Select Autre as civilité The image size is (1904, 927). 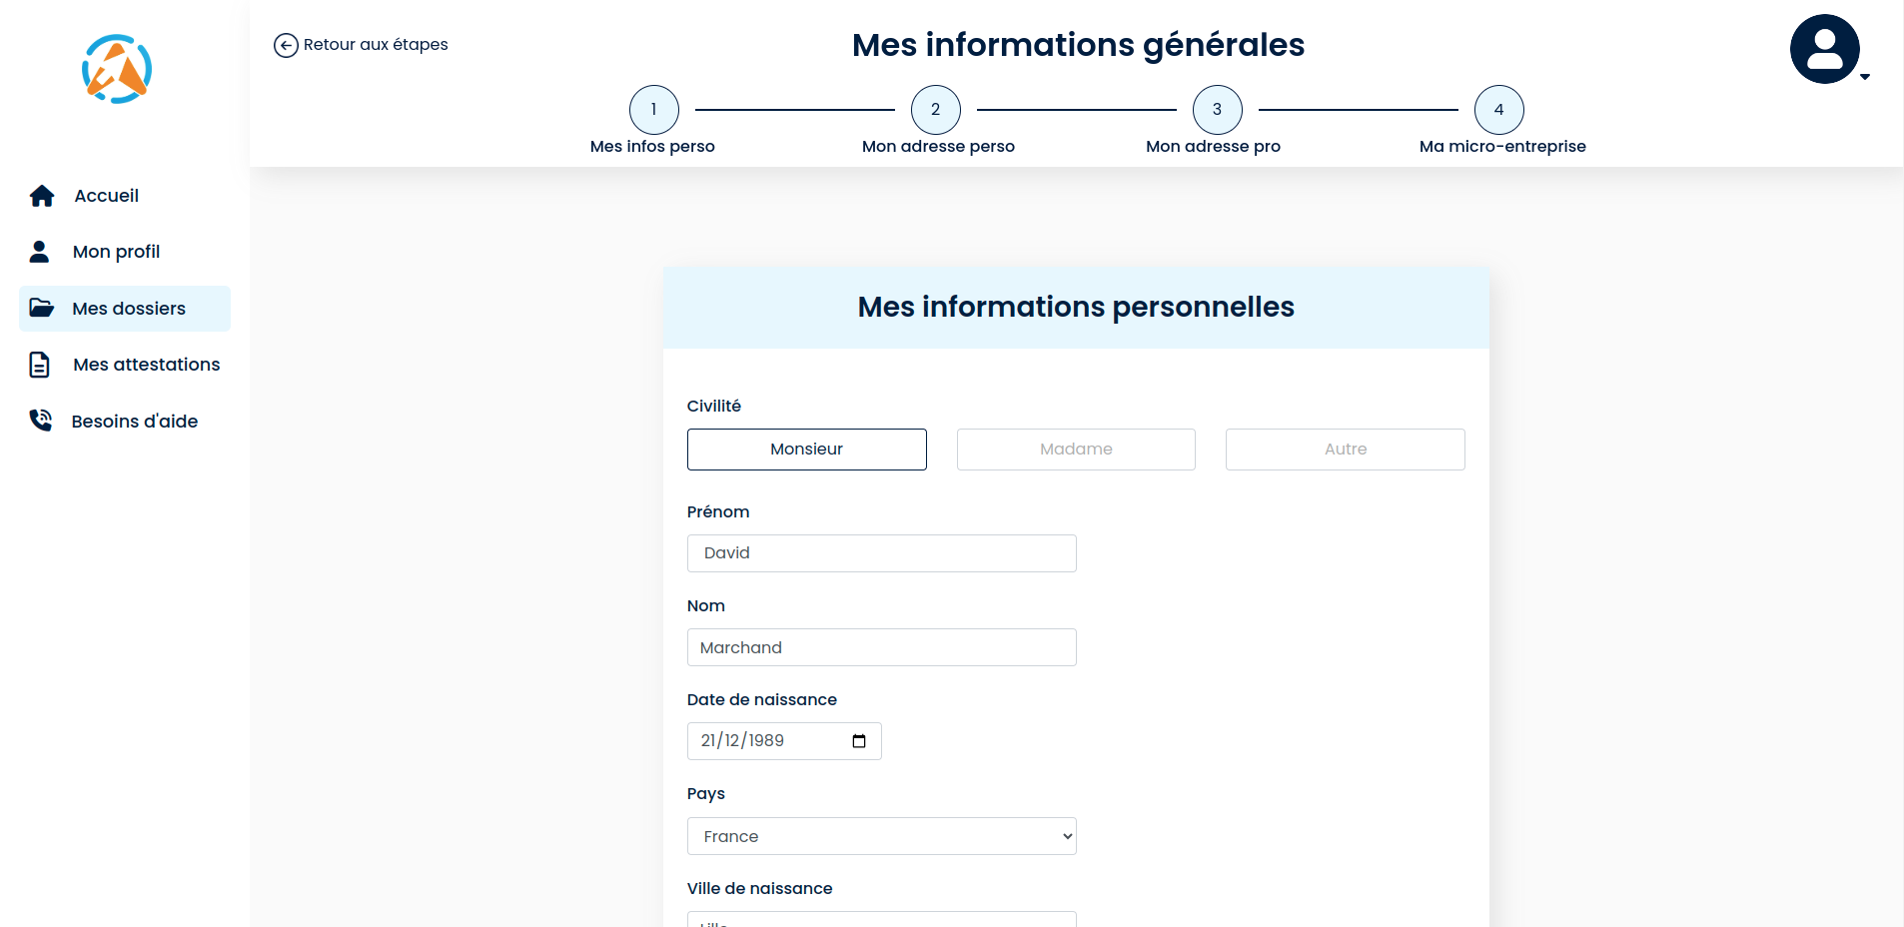[1344, 450]
